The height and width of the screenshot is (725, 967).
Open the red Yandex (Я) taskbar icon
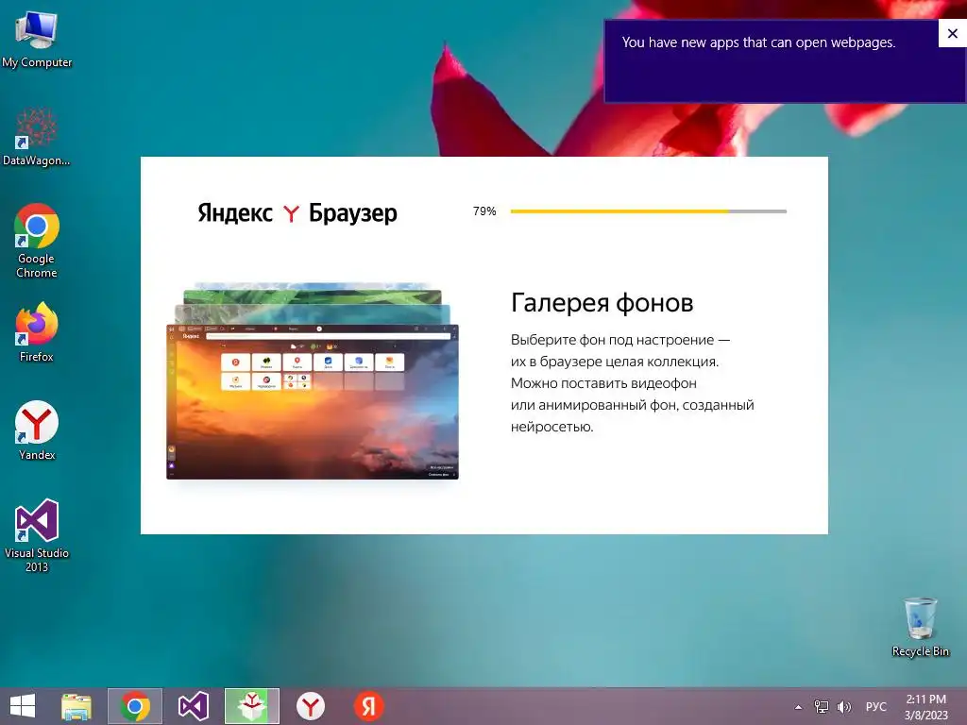click(369, 706)
